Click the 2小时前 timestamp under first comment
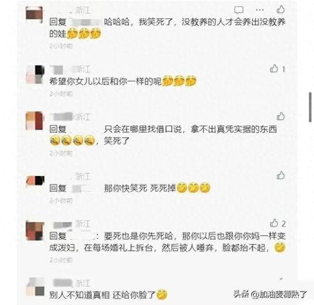 click(x=61, y=46)
